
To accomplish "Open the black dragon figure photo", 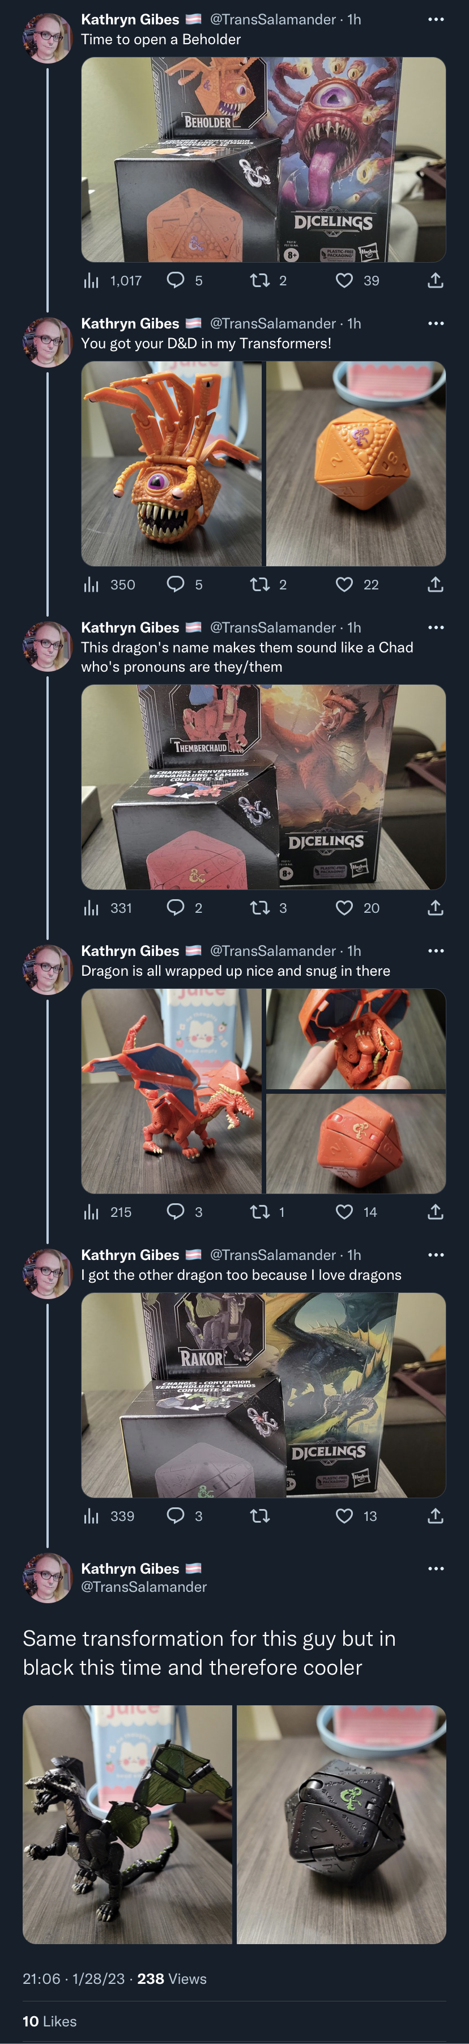I will (127, 1824).
